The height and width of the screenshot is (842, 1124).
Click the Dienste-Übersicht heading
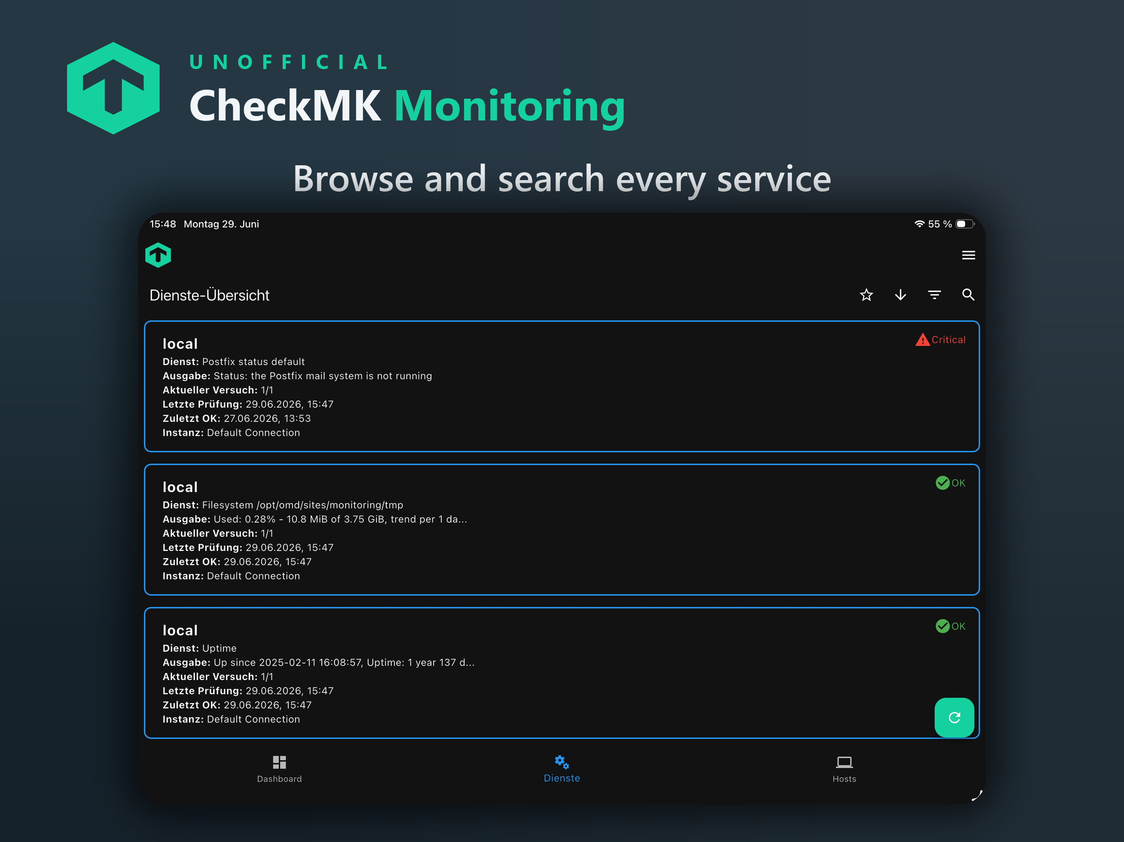[x=209, y=295]
